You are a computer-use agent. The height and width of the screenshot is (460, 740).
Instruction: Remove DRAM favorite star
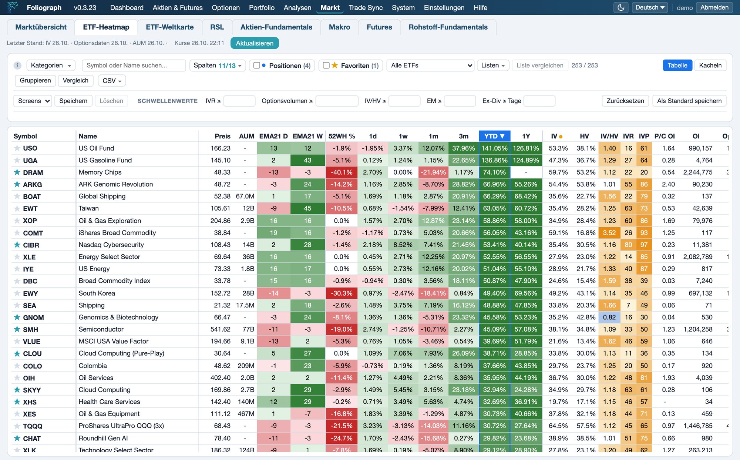17,172
